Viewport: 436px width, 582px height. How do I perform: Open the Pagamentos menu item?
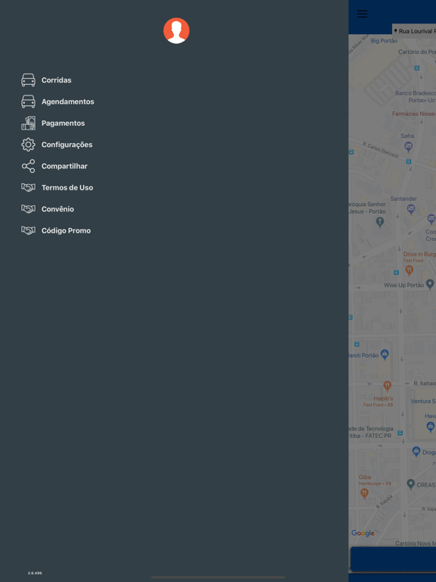click(63, 124)
